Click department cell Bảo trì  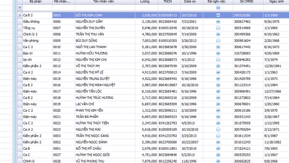pos(38,54)
